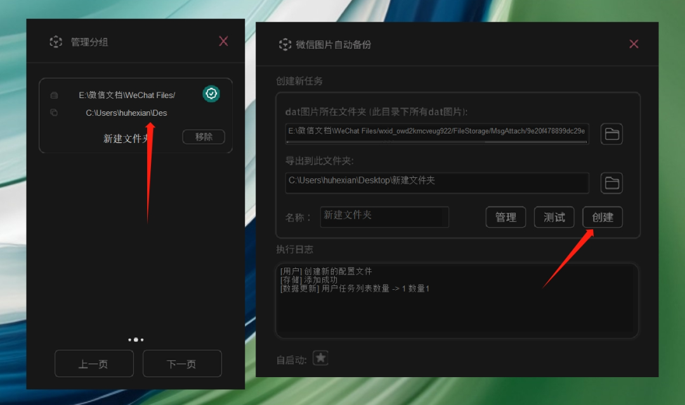Click log line [存储] 添加成功
This screenshot has height=405, width=685.
(x=309, y=280)
